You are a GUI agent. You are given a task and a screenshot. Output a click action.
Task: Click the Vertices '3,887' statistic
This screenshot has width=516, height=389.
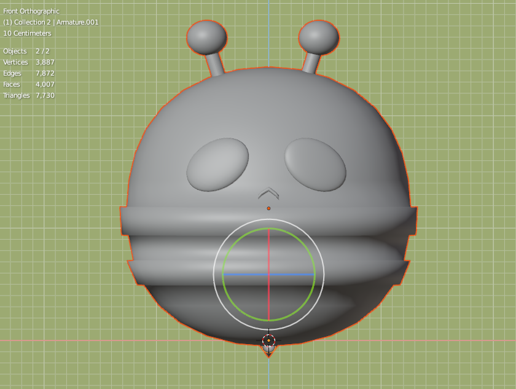(x=45, y=62)
